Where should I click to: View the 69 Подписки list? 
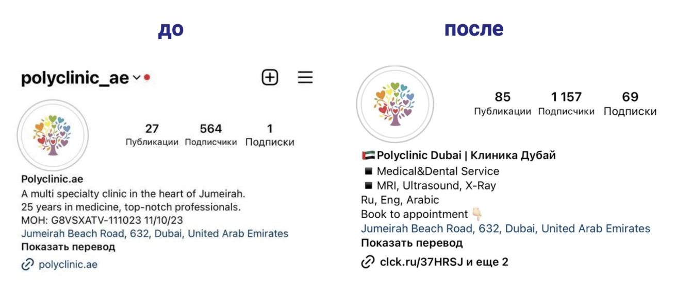(x=630, y=103)
